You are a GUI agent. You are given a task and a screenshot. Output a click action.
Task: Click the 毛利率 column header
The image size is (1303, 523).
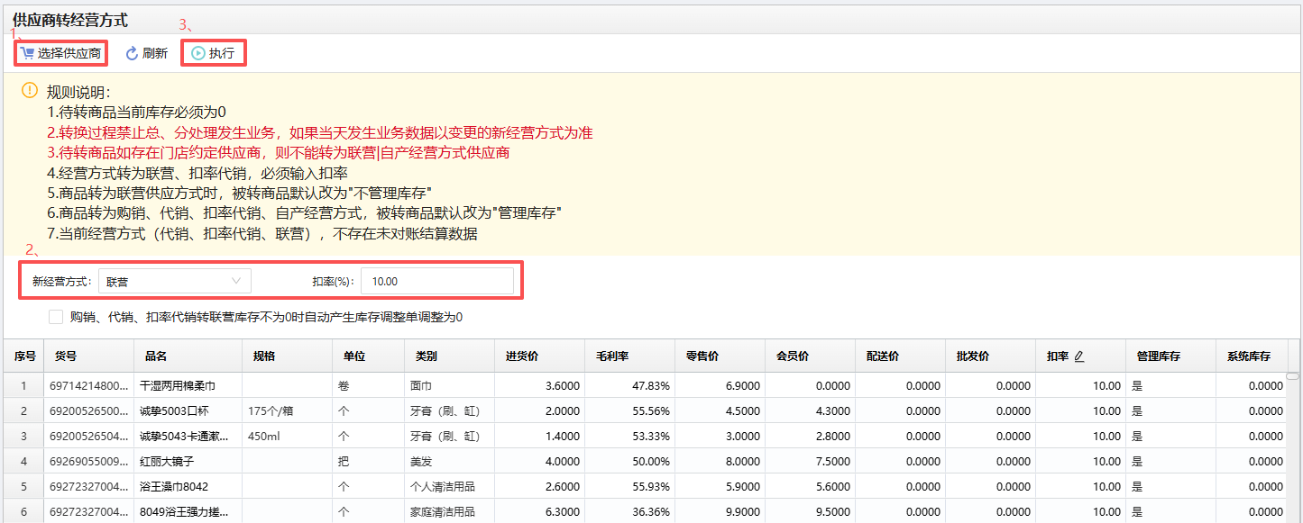click(611, 356)
